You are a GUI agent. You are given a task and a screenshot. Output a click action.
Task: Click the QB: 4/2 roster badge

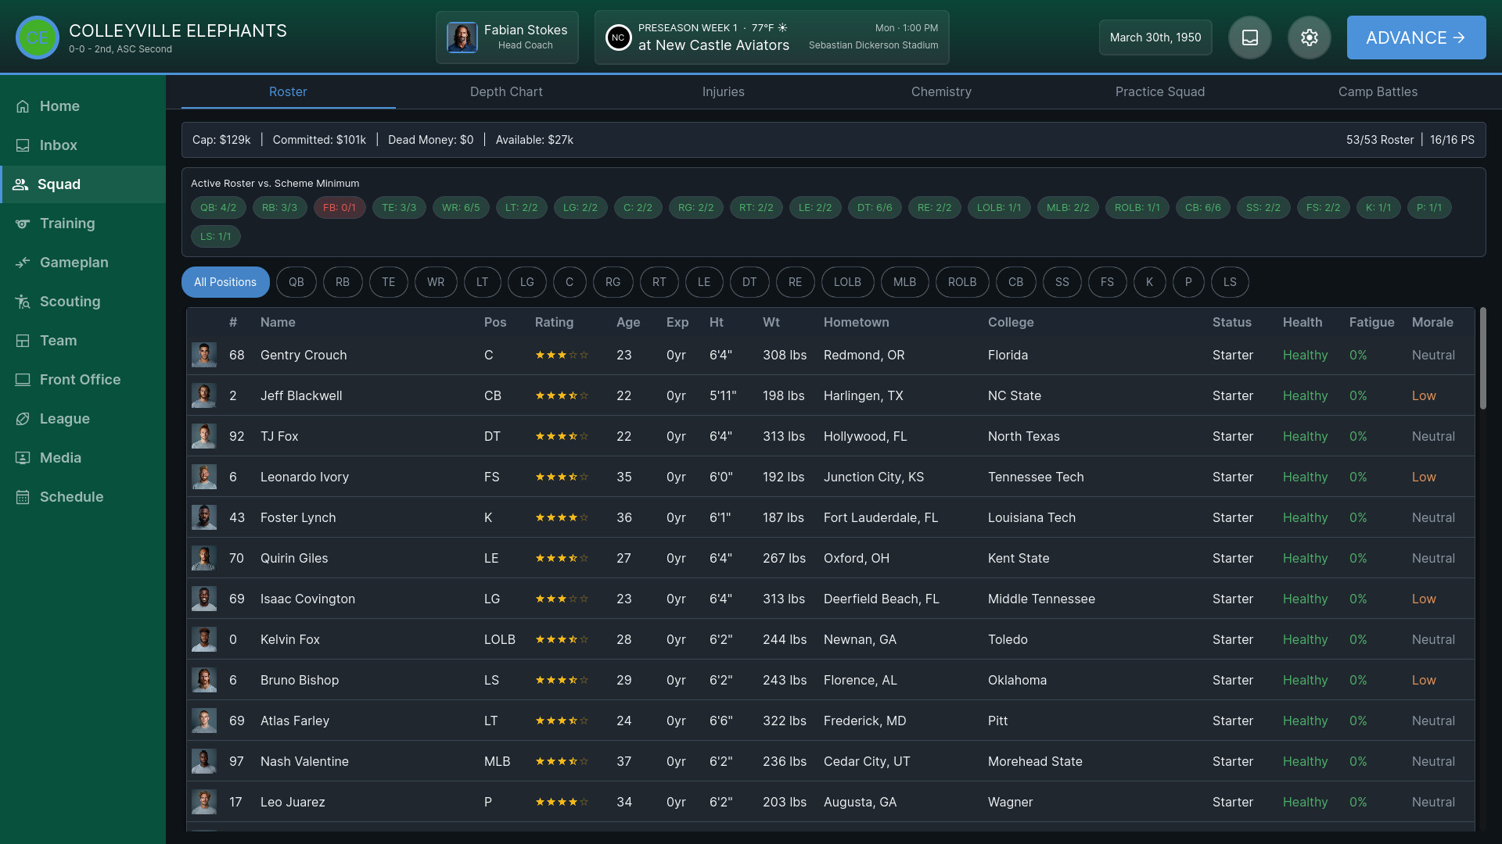[218, 208]
